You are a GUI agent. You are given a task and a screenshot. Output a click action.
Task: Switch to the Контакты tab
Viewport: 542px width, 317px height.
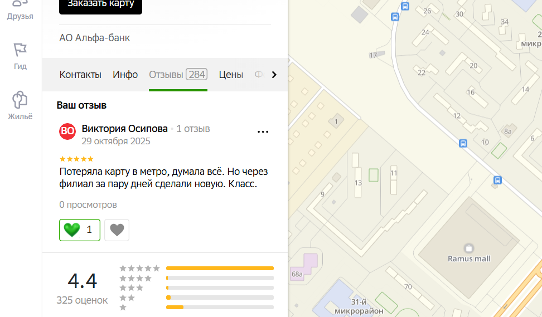(x=80, y=75)
